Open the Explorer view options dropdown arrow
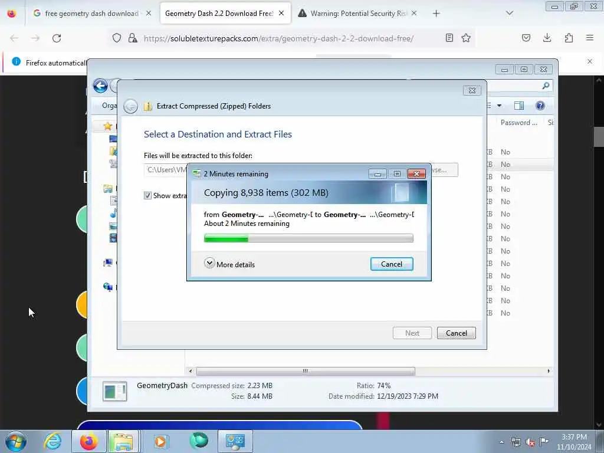Image resolution: width=604 pixels, height=453 pixels. coord(499,106)
